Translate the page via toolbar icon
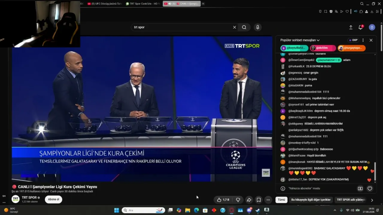383x215 pixels. 336,11
